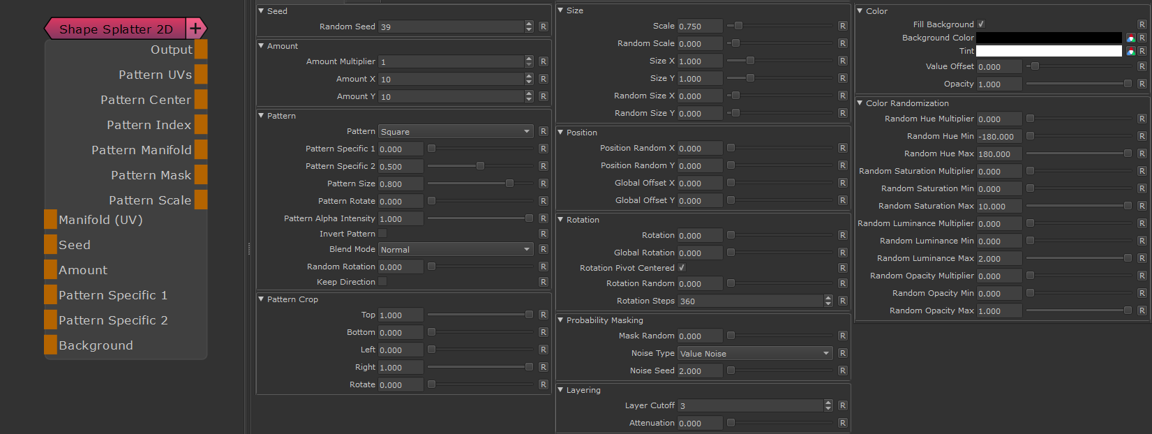This screenshot has height=434, width=1152.
Task: Click the Shape Splatter 2D node title
Action: click(116, 29)
